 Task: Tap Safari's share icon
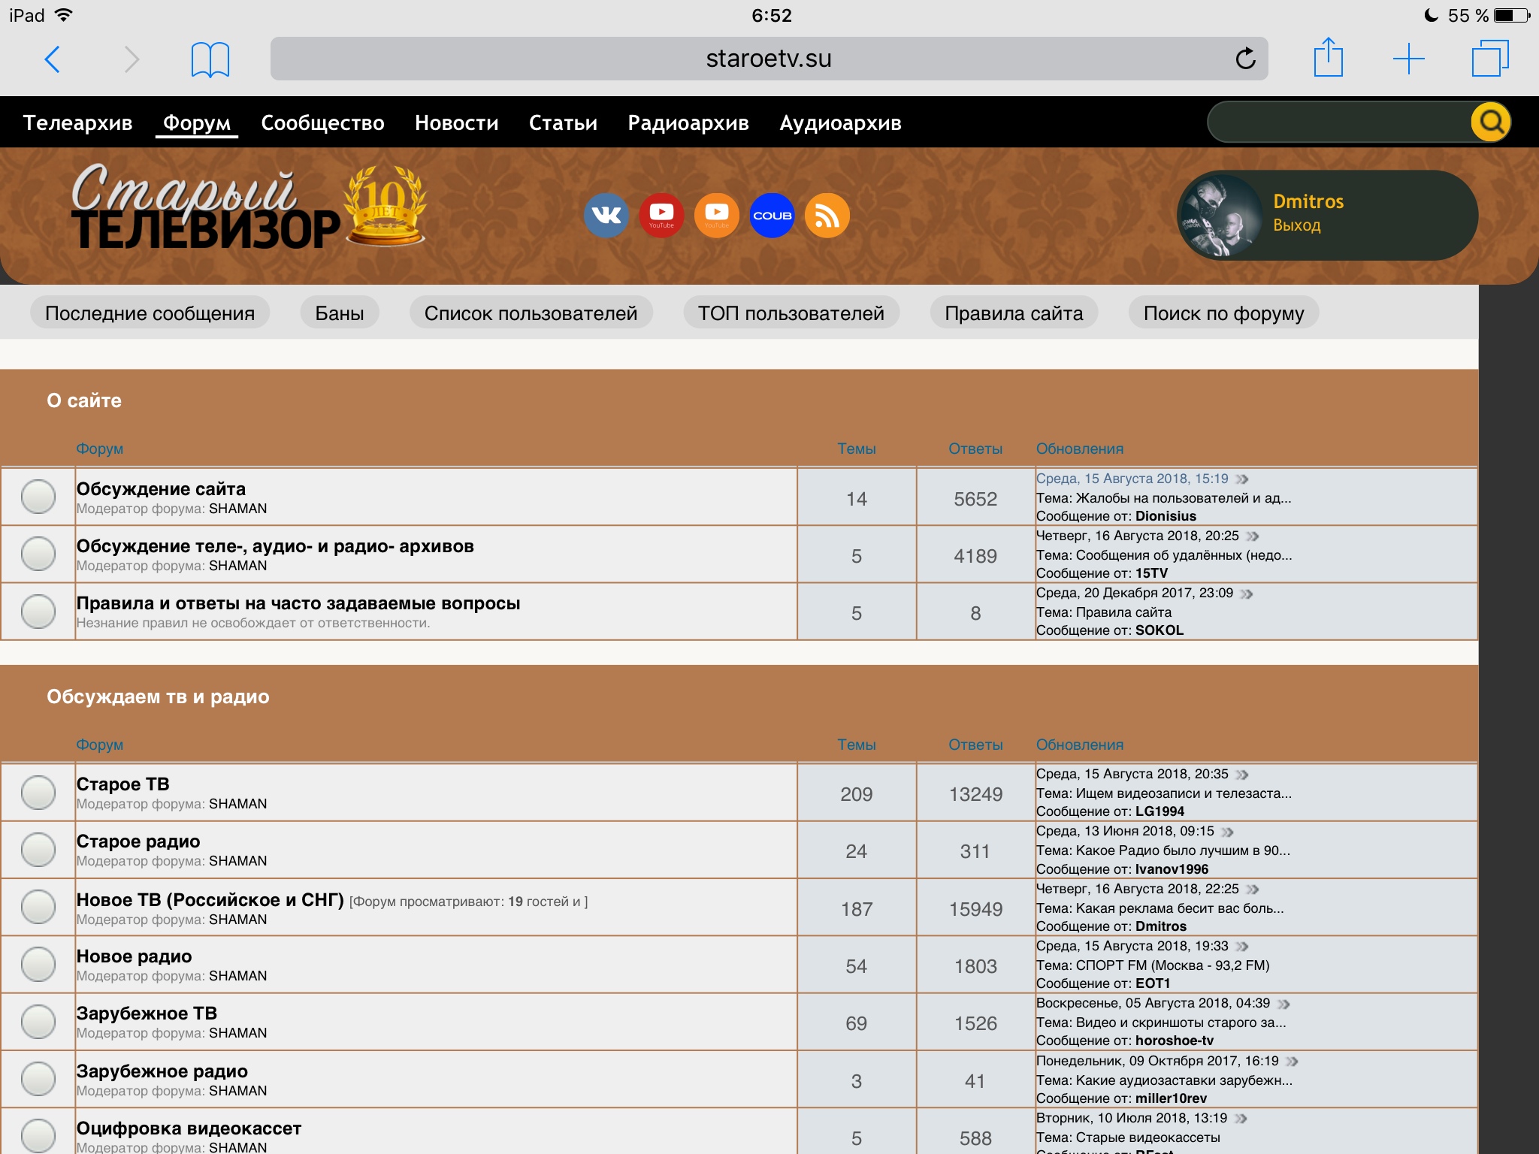(1328, 59)
